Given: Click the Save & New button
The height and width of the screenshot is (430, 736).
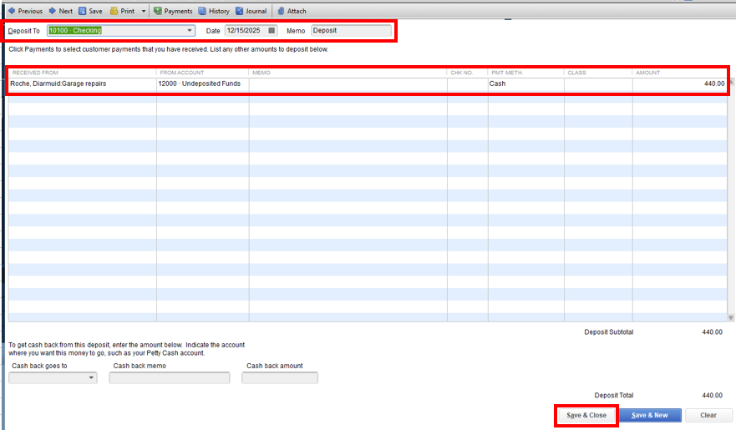Looking at the screenshot, I should [650, 416].
